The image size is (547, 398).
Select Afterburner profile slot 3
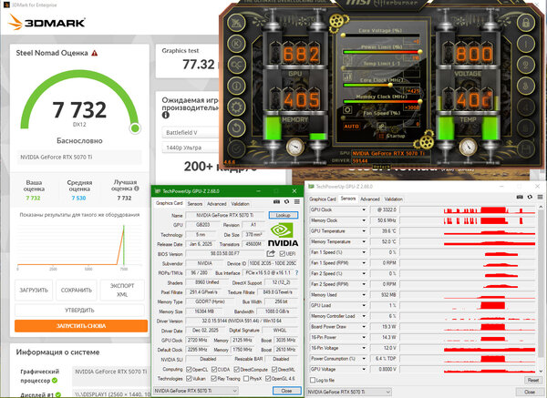[526, 86]
